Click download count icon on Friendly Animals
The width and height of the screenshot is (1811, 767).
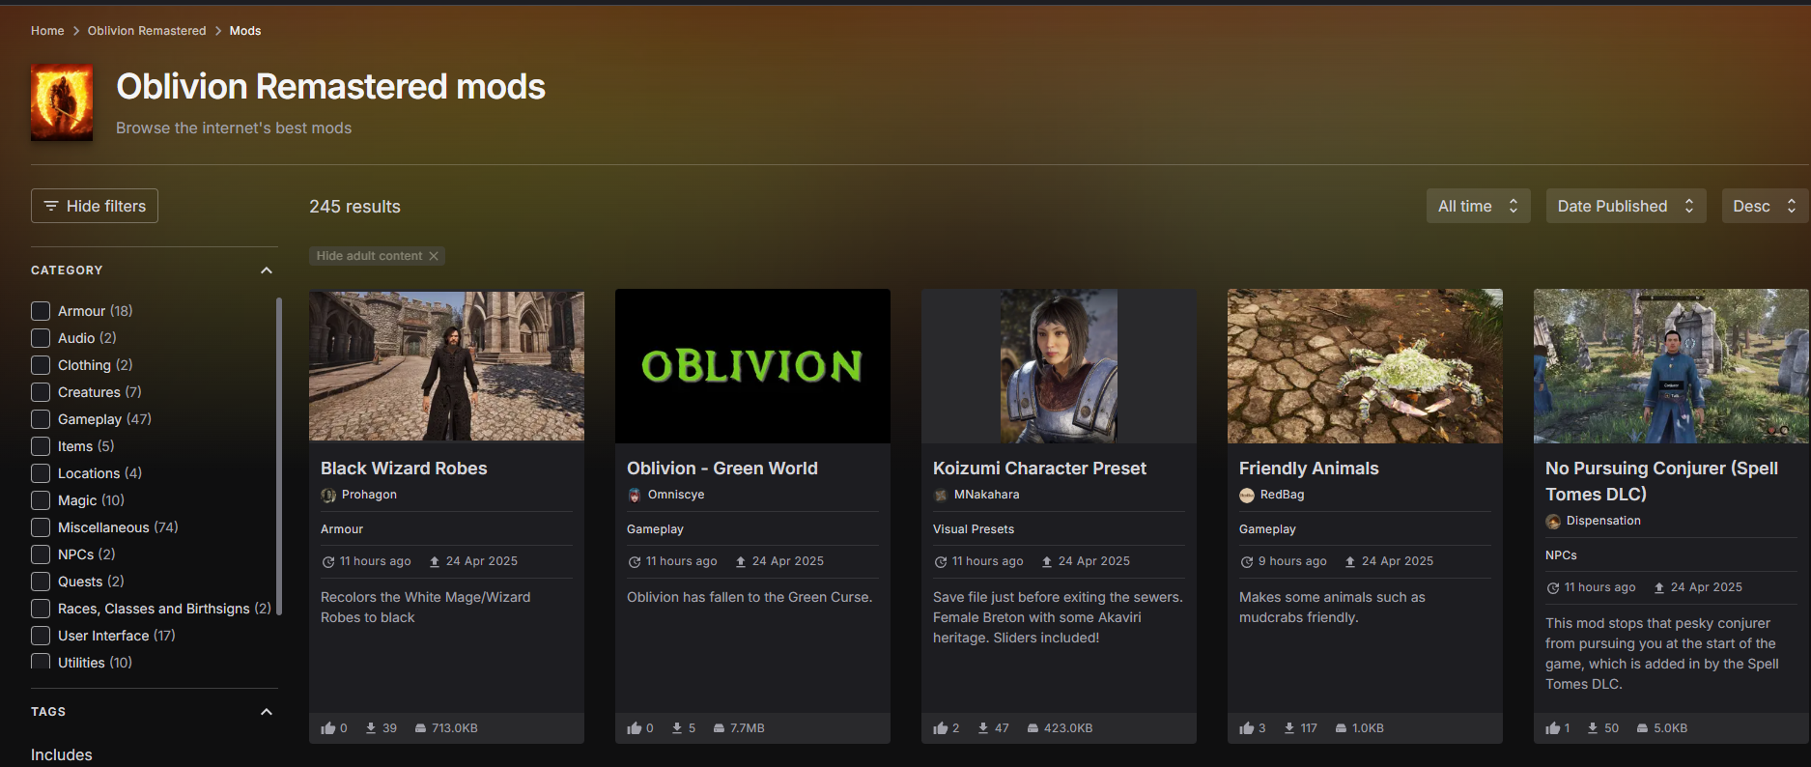1289,728
